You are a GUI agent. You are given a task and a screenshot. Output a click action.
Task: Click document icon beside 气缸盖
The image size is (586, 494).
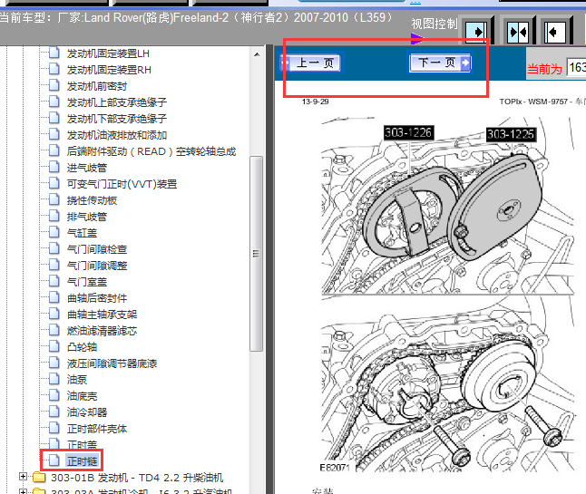click(x=54, y=232)
